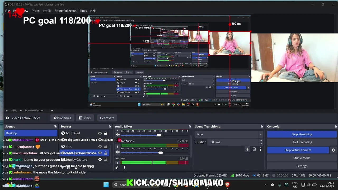Screen dimensions: 338x190
Task: Click the 'CPU: 4.8%' status text
Action: coord(298,175)
